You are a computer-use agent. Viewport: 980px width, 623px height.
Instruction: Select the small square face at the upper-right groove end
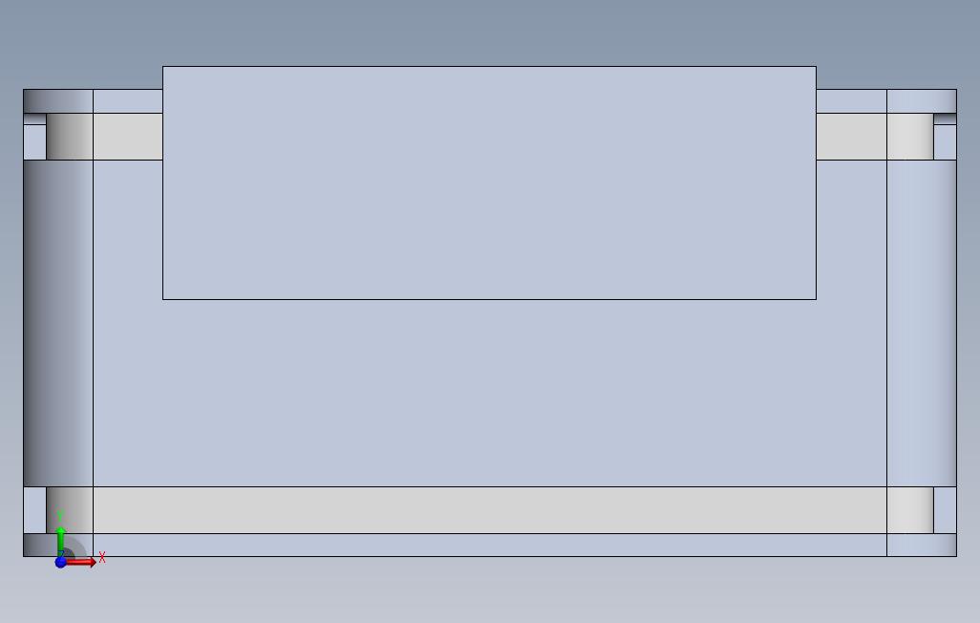tap(945, 142)
